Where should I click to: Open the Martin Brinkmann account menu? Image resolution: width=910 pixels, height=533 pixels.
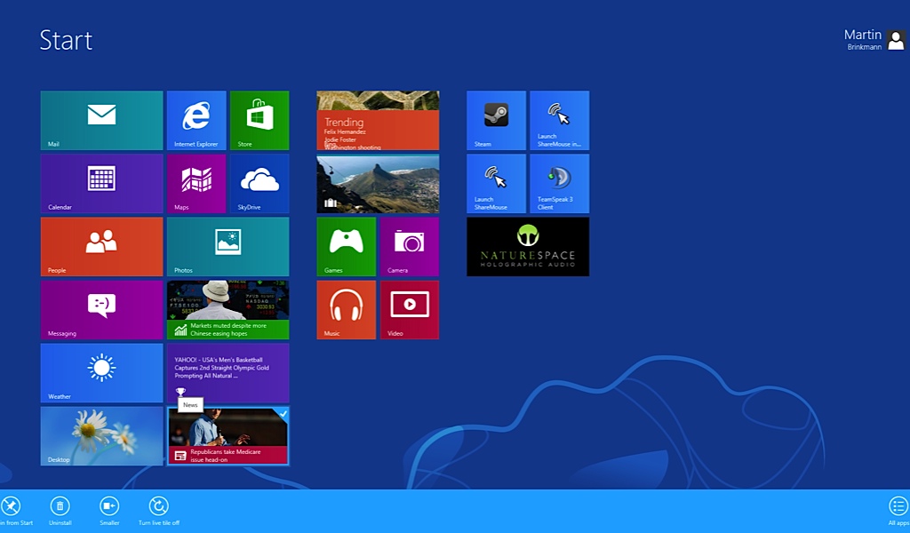click(874, 40)
